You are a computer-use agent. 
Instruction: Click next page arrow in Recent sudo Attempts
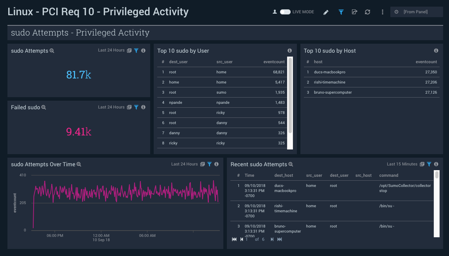tap(271, 239)
